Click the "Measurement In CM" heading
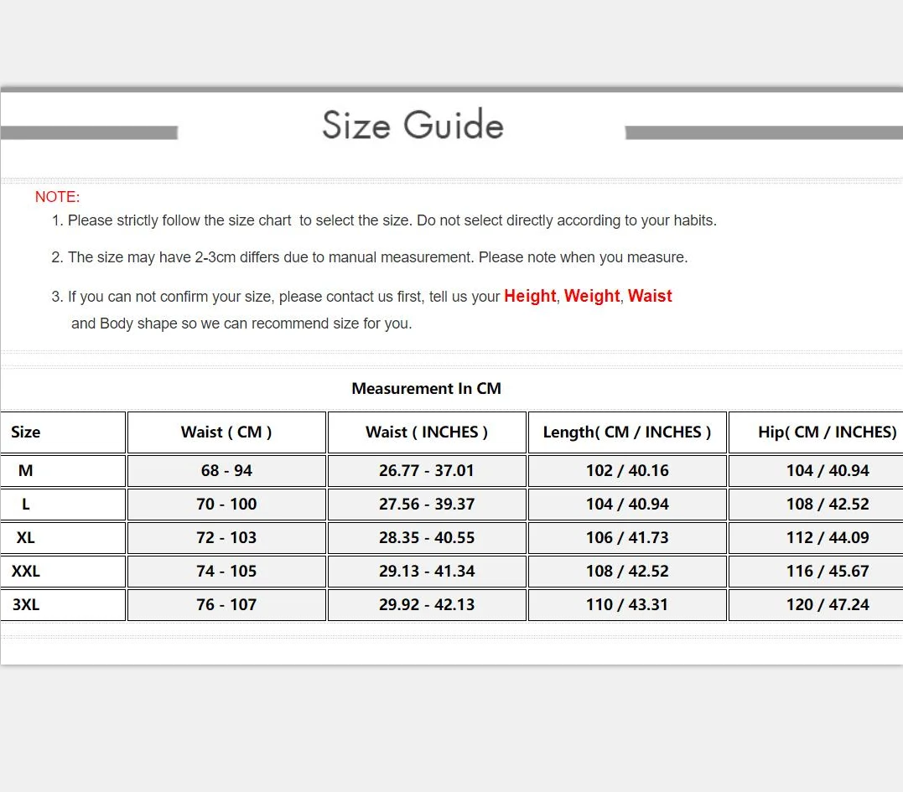903x792 pixels. coord(426,389)
